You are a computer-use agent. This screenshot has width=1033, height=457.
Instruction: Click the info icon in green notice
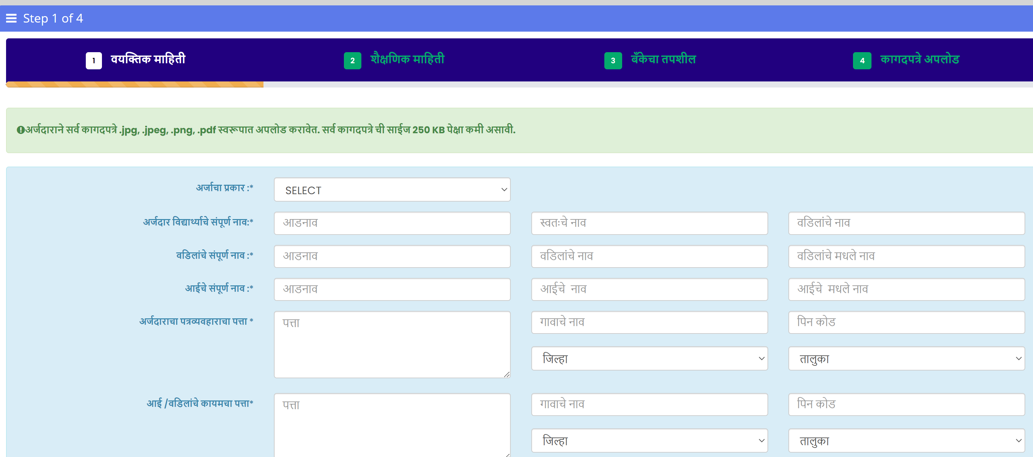21,130
